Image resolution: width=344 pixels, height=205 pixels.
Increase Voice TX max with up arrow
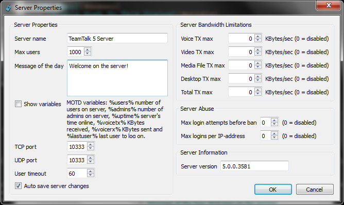(x=258, y=36)
